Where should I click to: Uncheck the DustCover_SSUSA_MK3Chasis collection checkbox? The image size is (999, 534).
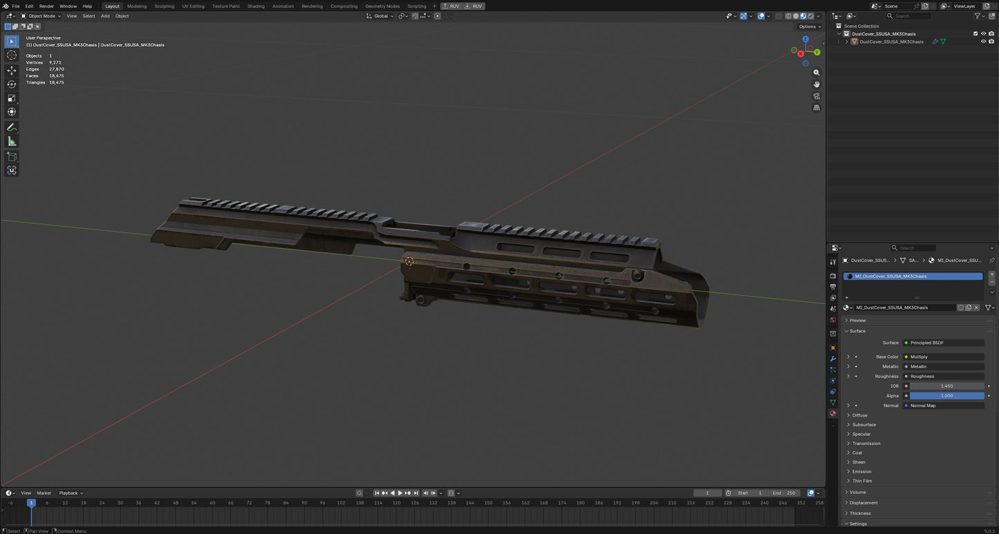tap(975, 34)
